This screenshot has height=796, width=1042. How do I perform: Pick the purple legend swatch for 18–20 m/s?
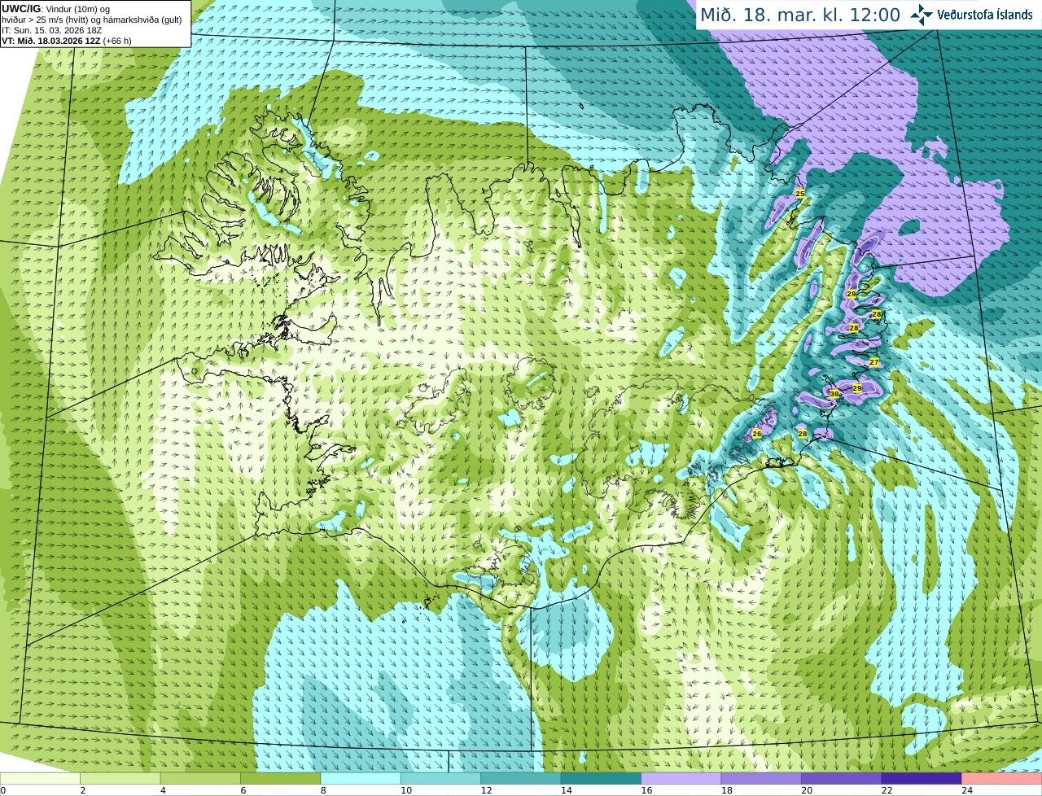pos(762,778)
